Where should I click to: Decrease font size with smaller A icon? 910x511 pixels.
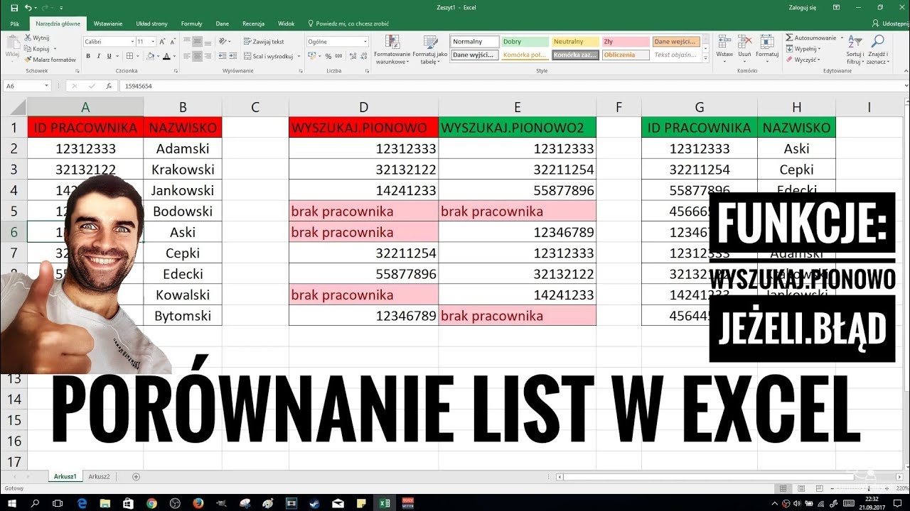click(x=173, y=42)
